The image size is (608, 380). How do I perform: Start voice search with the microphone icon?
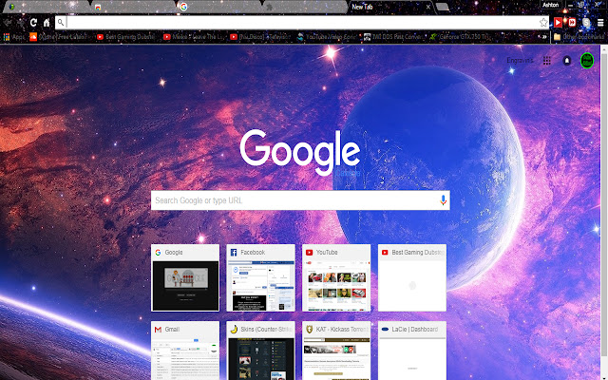click(443, 200)
